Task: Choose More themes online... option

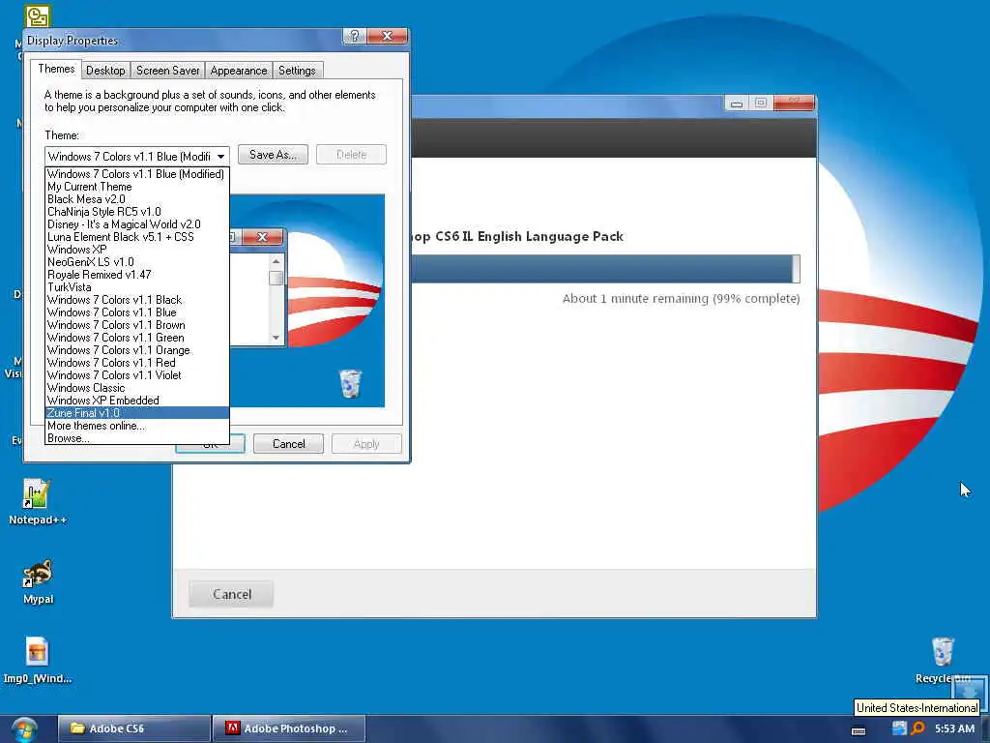Action: point(136,426)
